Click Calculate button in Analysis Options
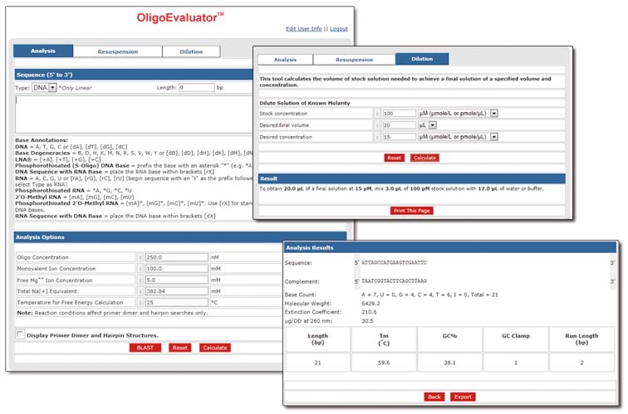 click(215, 348)
